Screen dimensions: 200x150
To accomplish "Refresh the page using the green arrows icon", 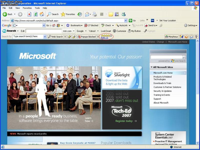I will [x=35, y=14].
